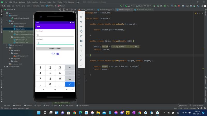The width and height of the screenshot is (207, 116).
Task: Click the Your Weight input field
Action: point(55,35)
